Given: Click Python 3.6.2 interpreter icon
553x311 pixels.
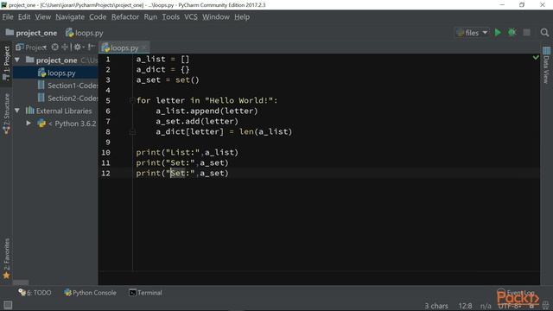Looking at the screenshot, I should click(x=41, y=124).
